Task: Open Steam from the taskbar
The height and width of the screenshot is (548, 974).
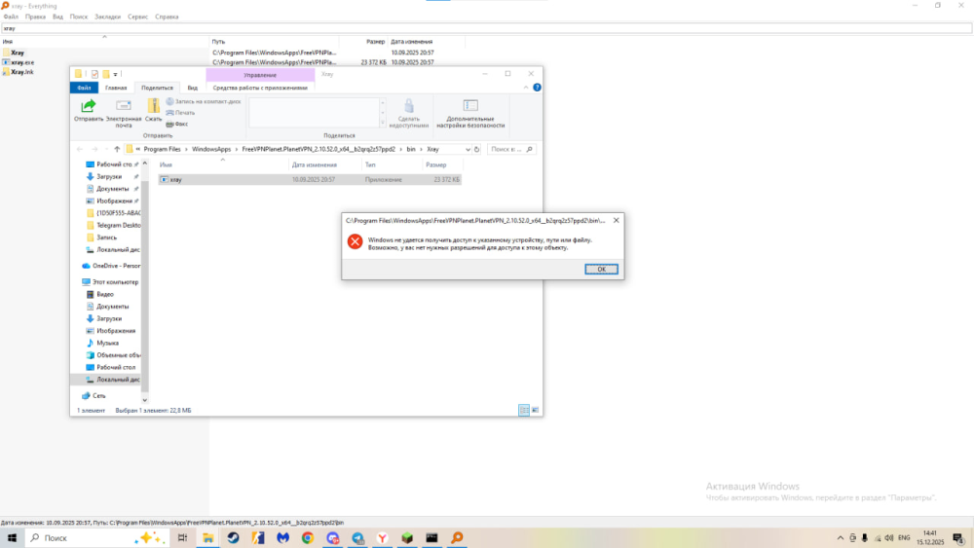Action: click(x=233, y=538)
